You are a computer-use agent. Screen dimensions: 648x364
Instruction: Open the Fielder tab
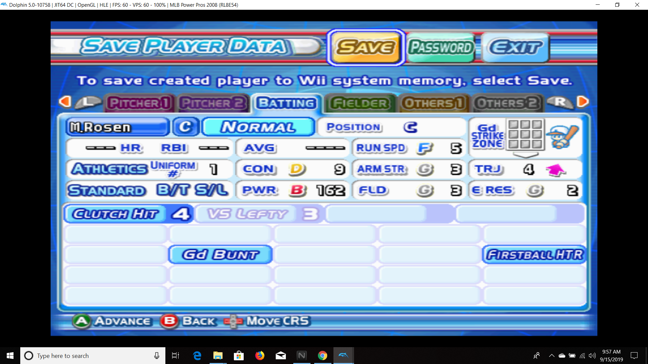point(360,103)
